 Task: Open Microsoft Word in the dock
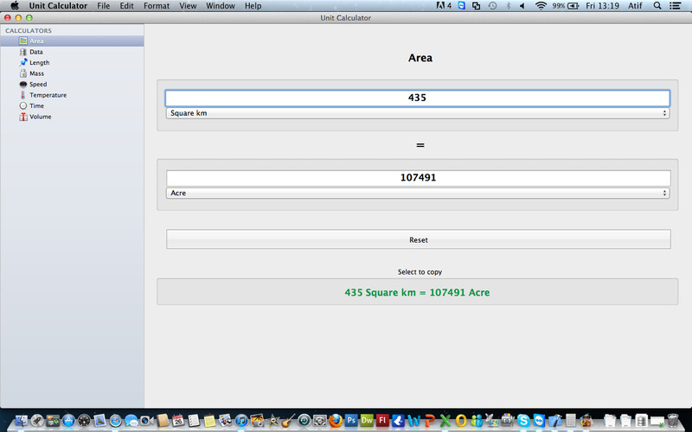point(414,421)
